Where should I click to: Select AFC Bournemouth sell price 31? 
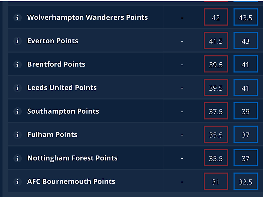point(216,181)
